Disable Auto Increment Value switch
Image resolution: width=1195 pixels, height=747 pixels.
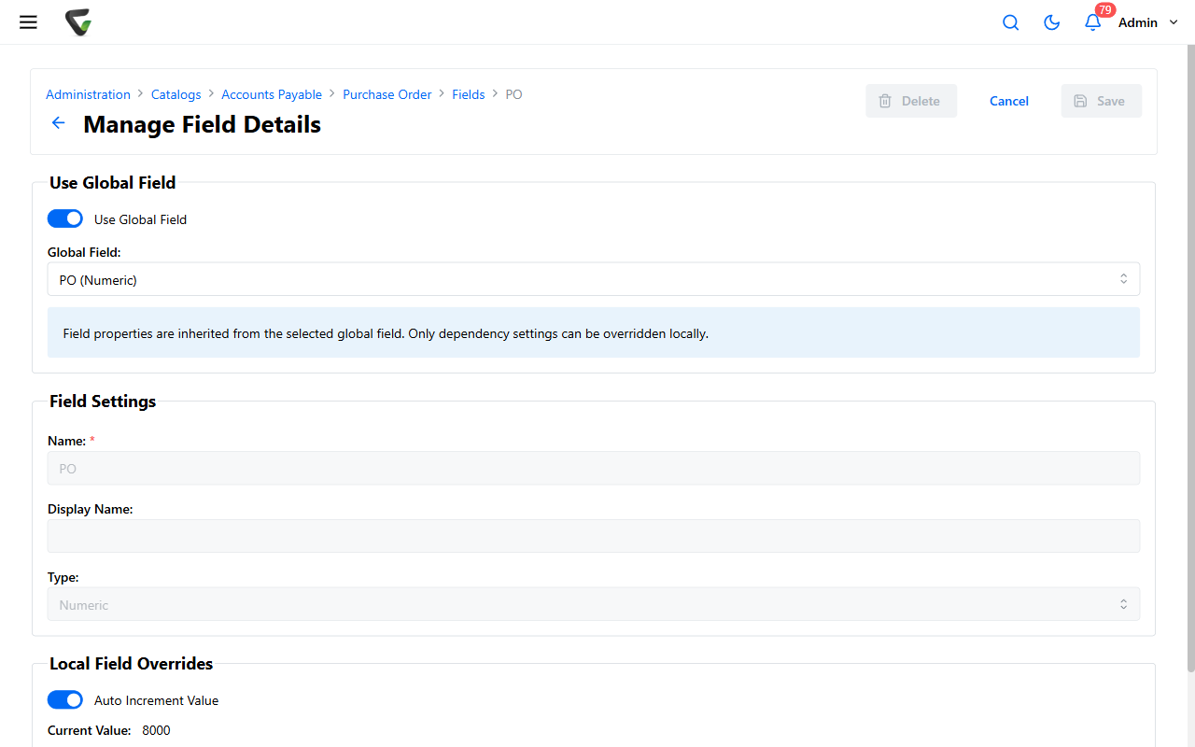point(65,699)
